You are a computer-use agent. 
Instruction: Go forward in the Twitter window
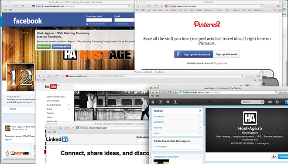point(157,92)
